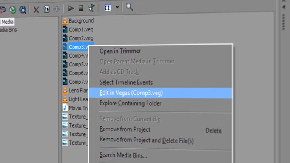Viewport: 290px width, 163px height.
Task: Click the Views list icon
Action: pyautogui.click(x=108, y=8)
